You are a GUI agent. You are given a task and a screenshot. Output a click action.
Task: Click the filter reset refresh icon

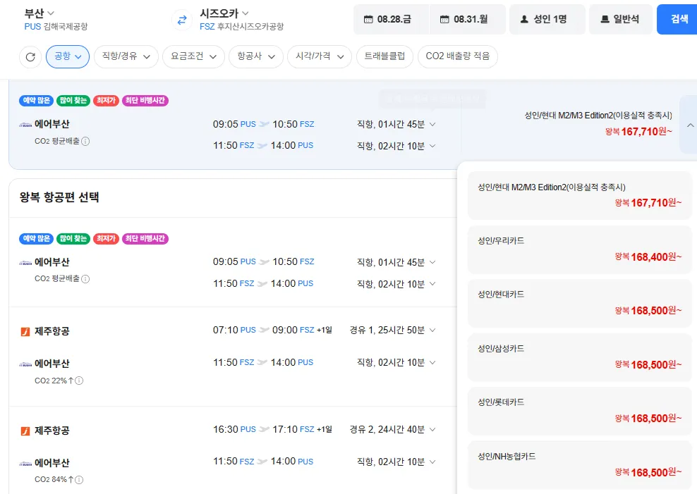pos(30,57)
